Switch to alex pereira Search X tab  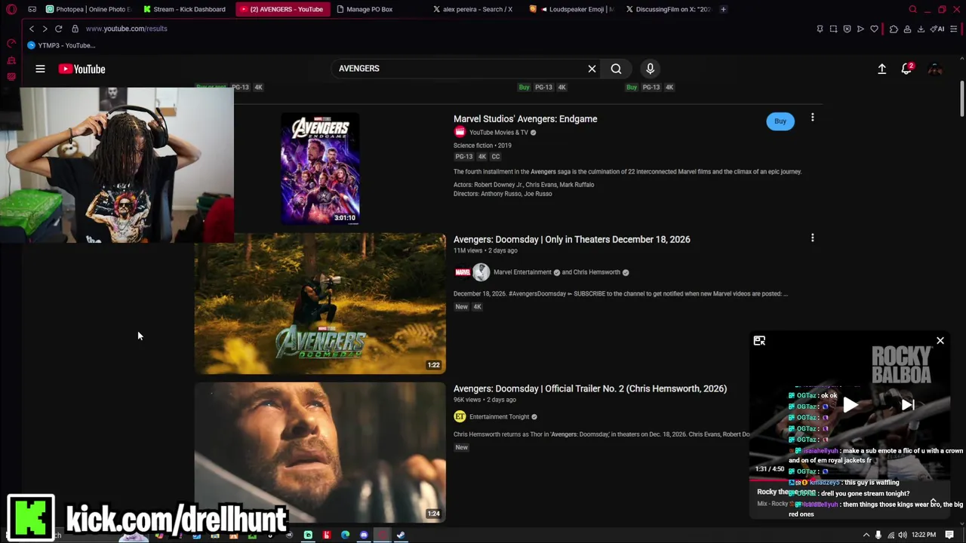point(473,9)
